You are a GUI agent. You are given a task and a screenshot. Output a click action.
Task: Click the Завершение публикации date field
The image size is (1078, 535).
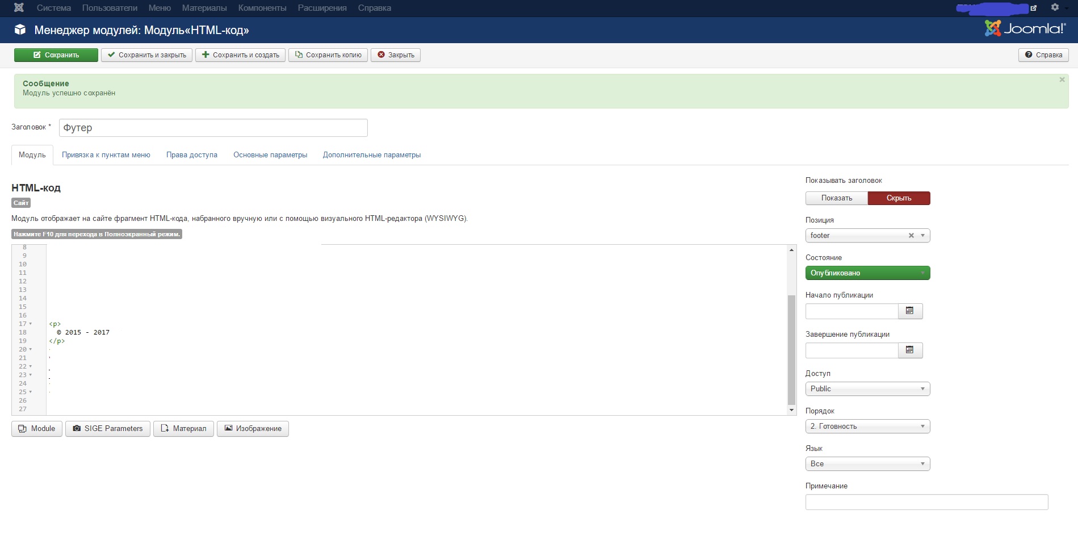click(852, 350)
